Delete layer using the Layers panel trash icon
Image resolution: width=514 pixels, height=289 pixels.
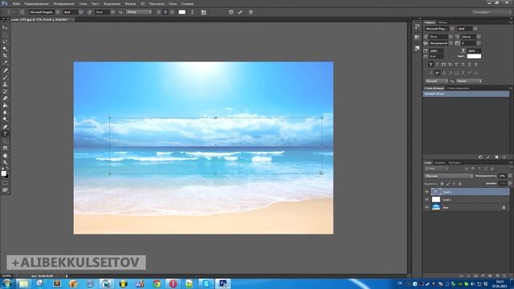504,276
